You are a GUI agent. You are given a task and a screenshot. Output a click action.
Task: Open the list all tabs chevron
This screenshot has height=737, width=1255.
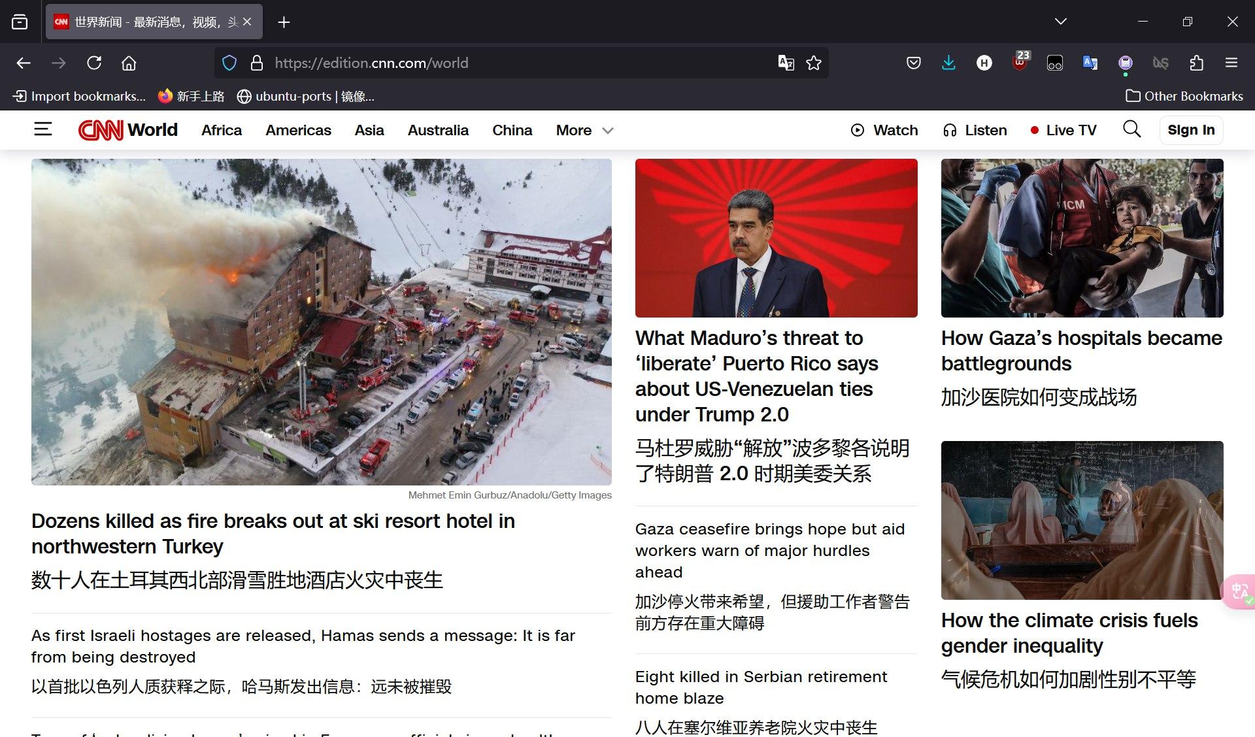pyautogui.click(x=1061, y=22)
